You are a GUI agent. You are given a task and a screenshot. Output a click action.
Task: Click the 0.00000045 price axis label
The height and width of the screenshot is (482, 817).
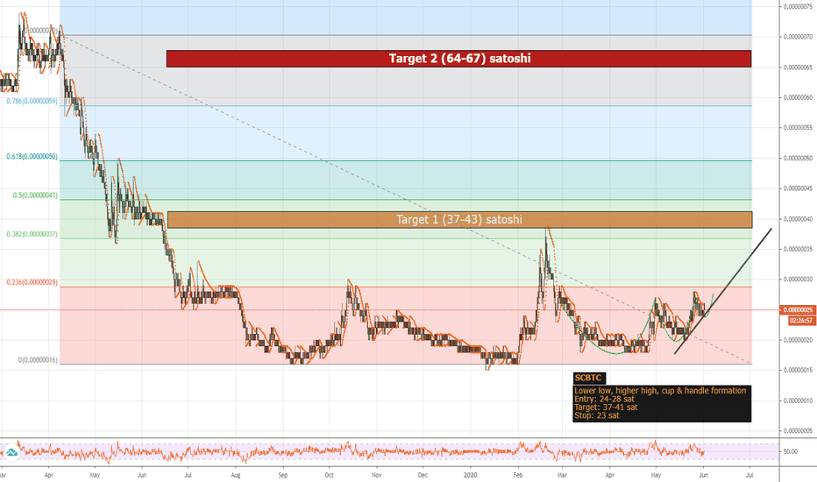pyautogui.click(x=799, y=188)
